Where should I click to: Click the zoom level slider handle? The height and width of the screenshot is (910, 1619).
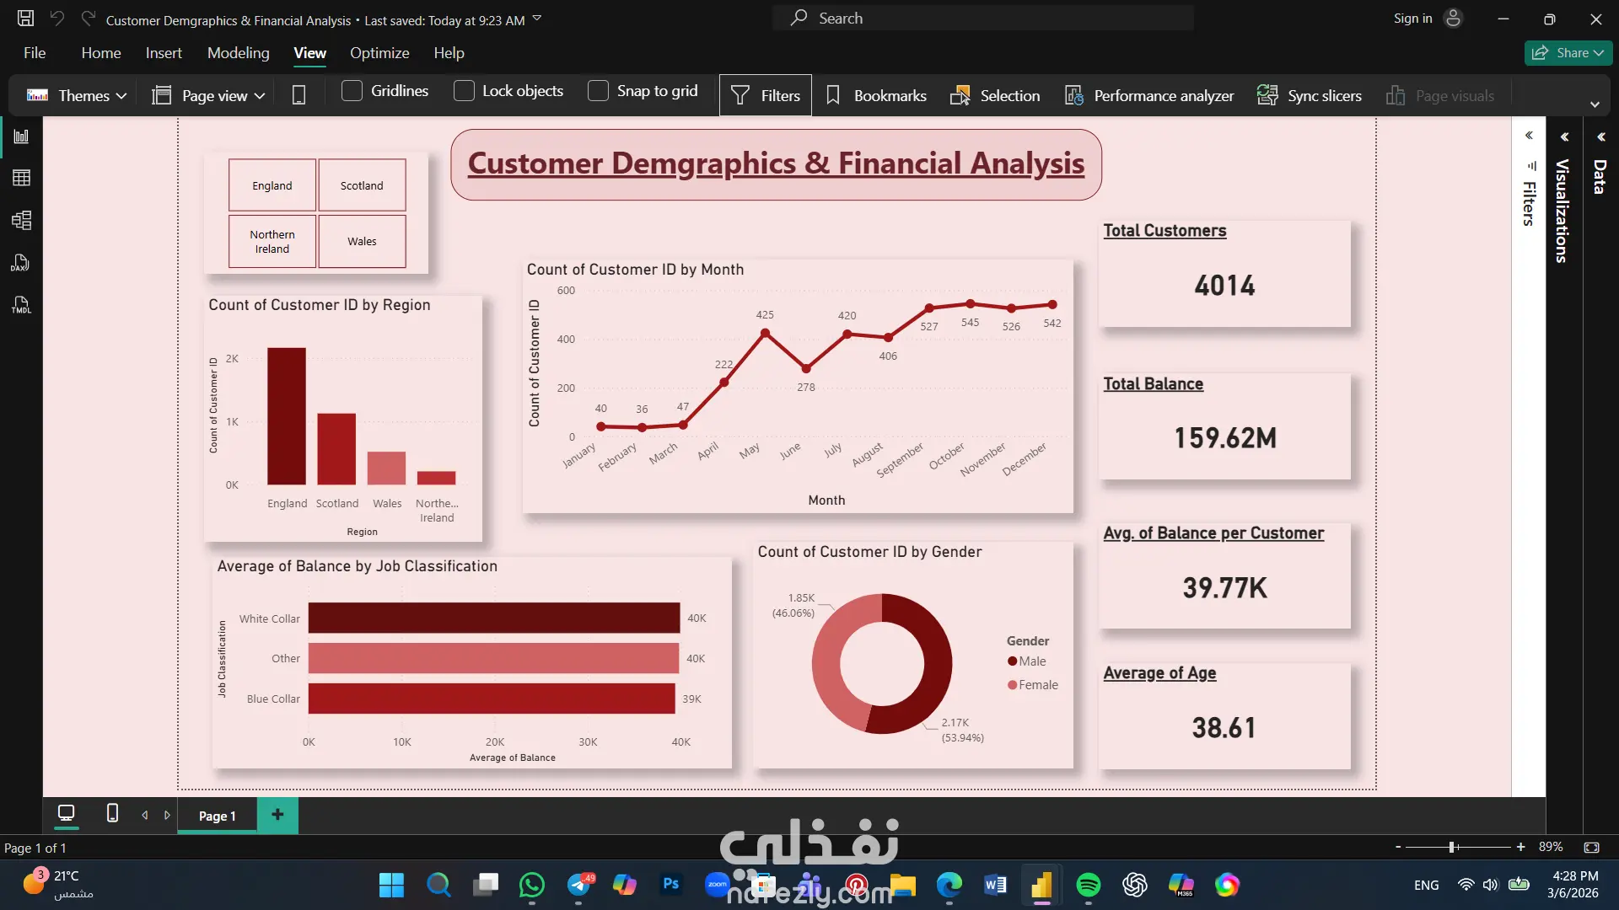click(1452, 847)
